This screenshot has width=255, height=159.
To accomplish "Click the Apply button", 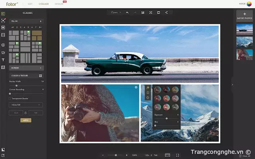I will (25, 120).
